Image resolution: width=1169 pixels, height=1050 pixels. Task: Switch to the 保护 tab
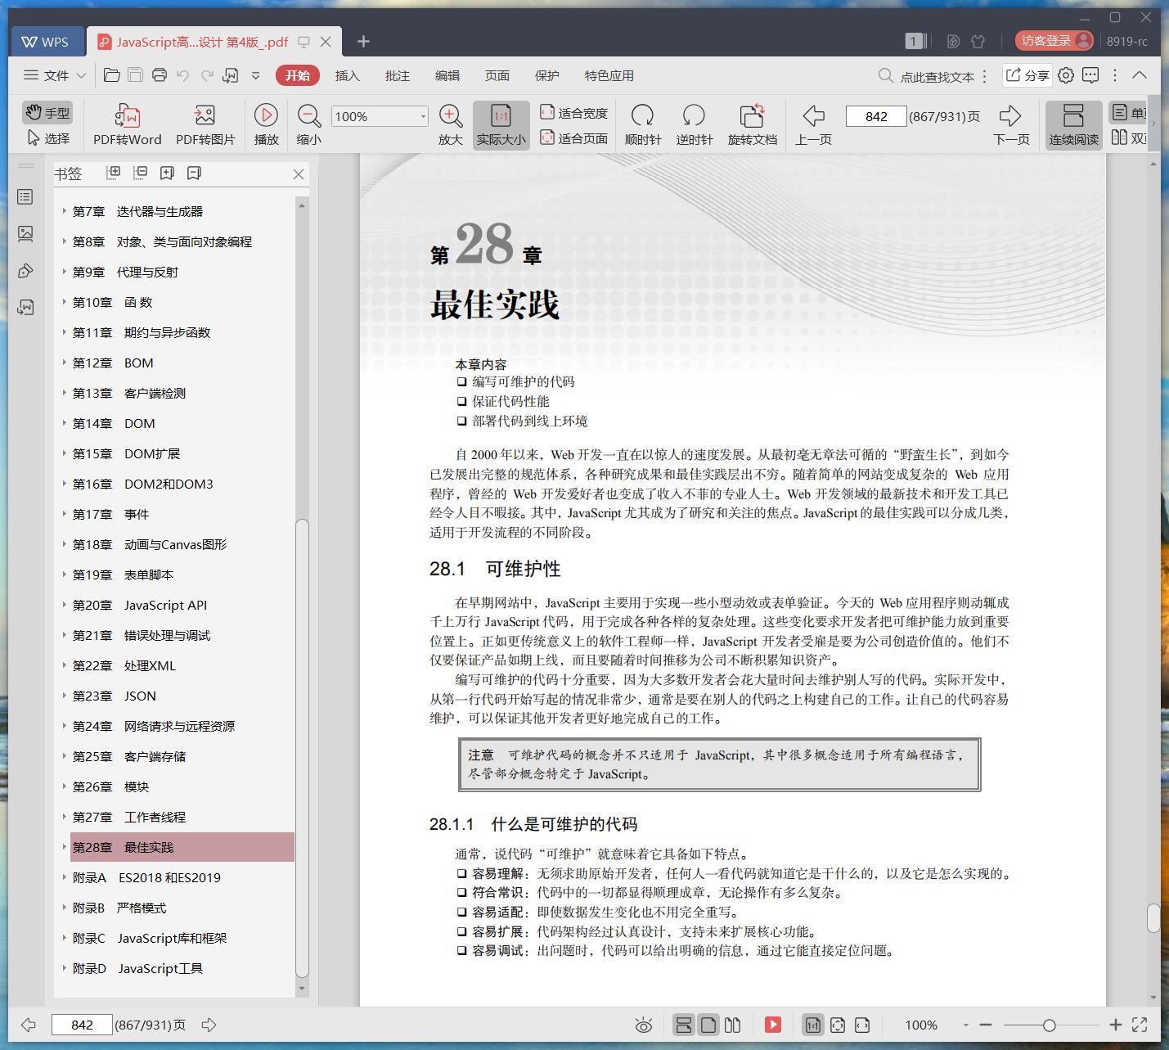[x=546, y=75]
